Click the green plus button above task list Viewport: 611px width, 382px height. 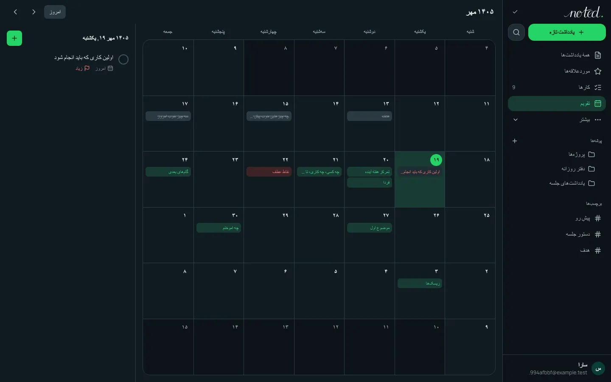pyautogui.click(x=14, y=38)
